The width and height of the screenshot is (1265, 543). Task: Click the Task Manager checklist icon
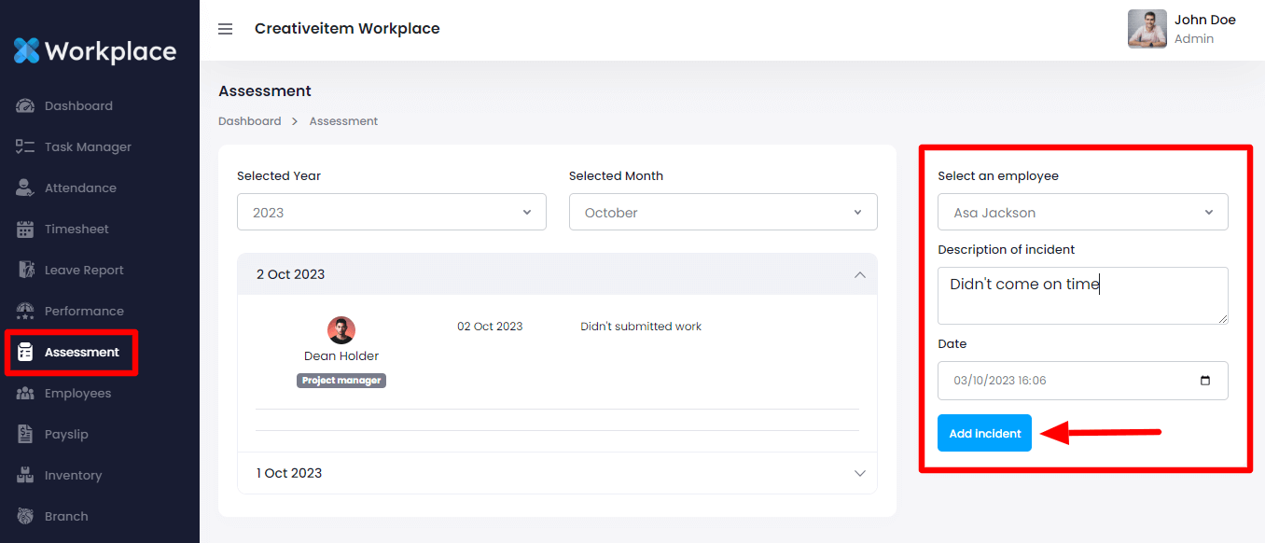tap(25, 147)
